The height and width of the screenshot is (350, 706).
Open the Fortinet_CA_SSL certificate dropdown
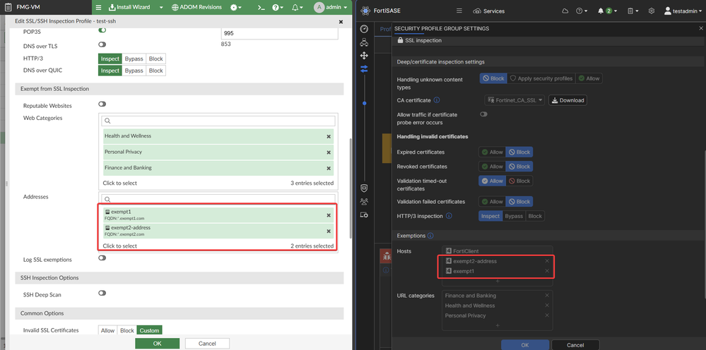(514, 100)
